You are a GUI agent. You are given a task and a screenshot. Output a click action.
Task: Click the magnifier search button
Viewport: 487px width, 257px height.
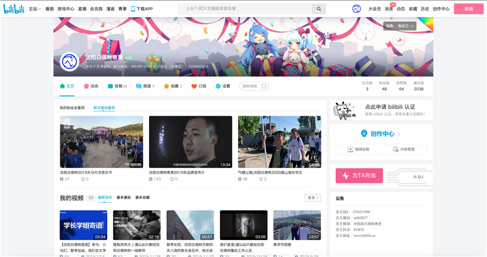pyautogui.click(x=319, y=9)
